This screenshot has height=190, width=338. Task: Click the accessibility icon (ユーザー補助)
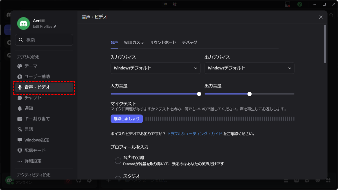pos(20,77)
